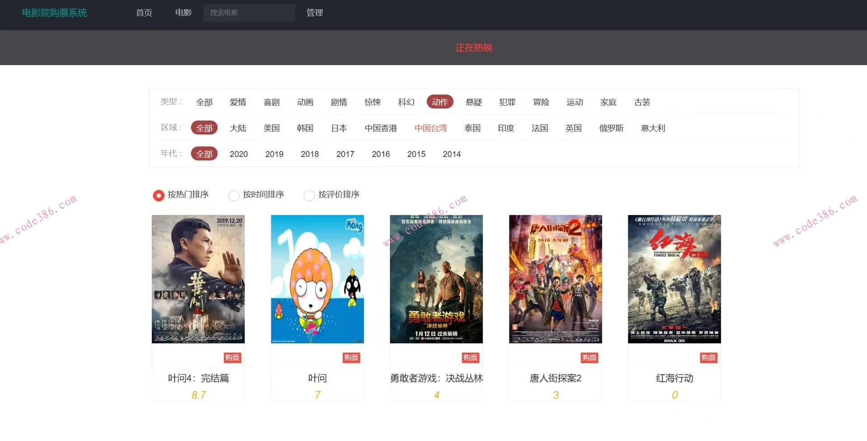Screen dimensions: 867x441
Task: Open the 叶问 movie title link
Action: (x=317, y=378)
